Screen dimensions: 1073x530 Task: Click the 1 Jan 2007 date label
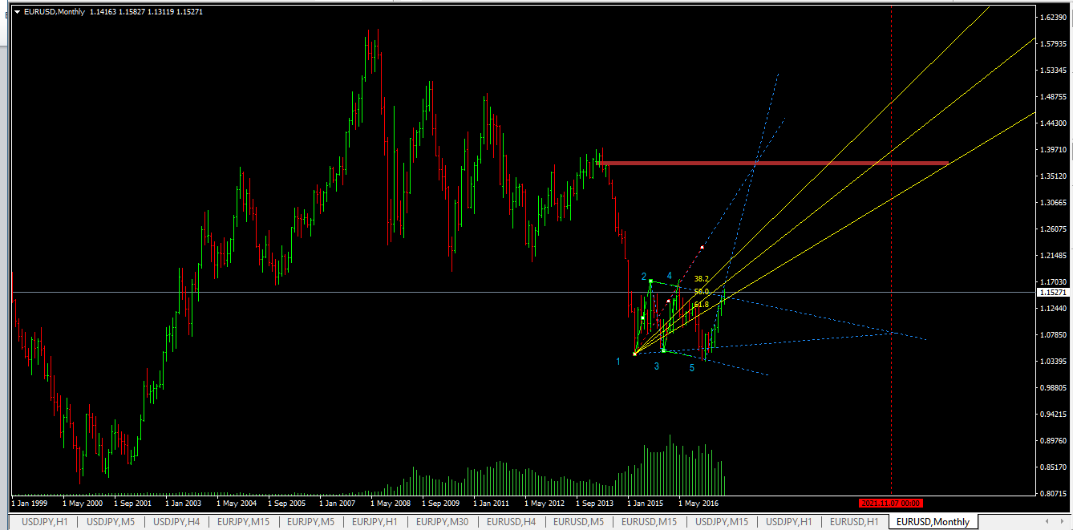338,504
